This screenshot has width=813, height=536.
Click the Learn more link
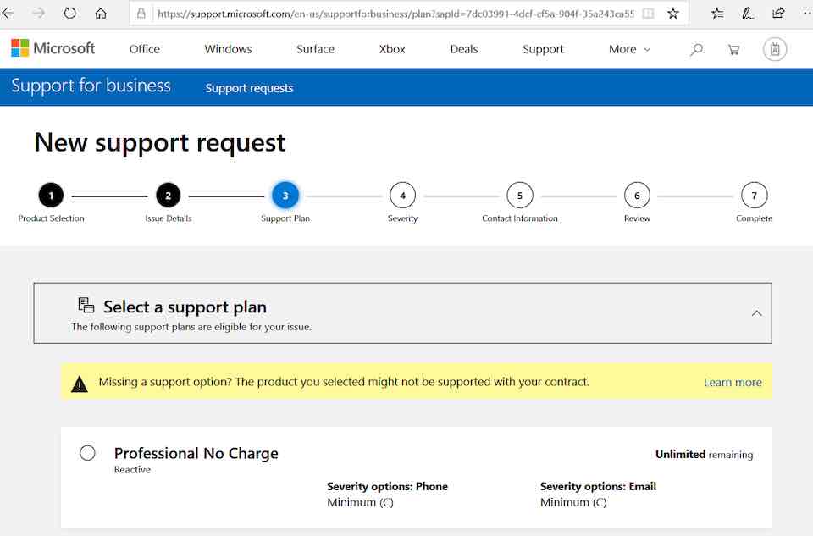coord(733,383)
